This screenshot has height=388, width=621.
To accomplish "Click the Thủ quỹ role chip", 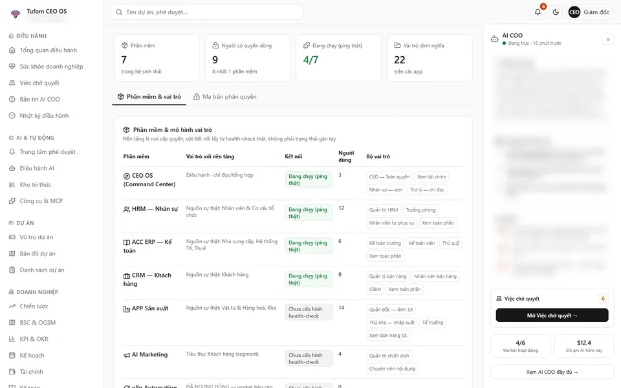I will click(x=451, y=243).
